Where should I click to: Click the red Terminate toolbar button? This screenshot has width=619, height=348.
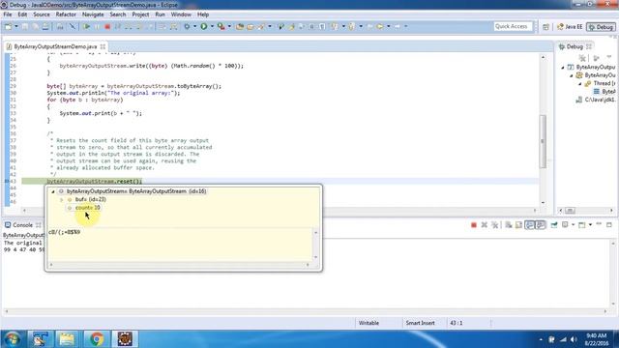tap(107, 26)
